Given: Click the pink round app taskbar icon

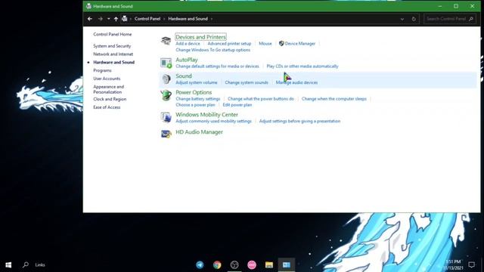Looking at the screenshot, I should (252, 264).
